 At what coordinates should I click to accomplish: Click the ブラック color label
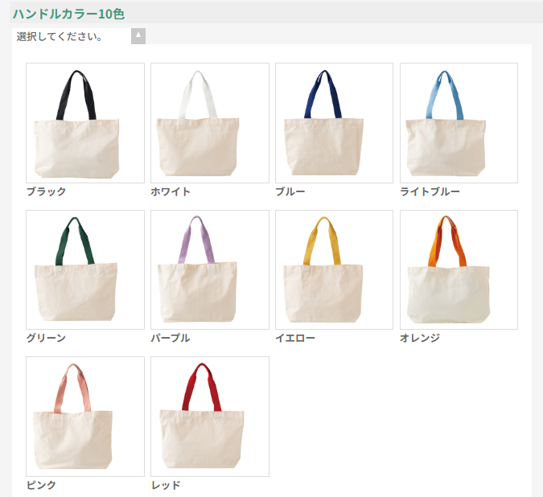point(46,191)
